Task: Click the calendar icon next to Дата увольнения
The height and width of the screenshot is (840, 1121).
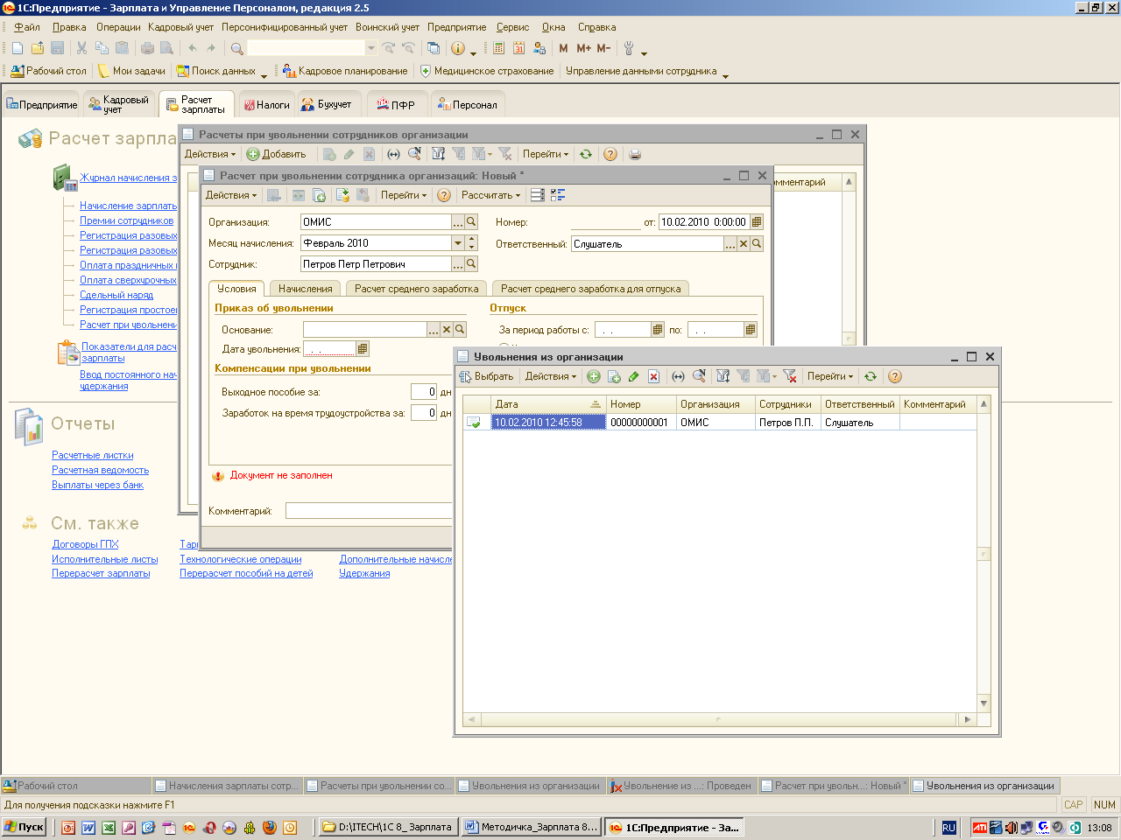Action: click(x=363, y=349)
